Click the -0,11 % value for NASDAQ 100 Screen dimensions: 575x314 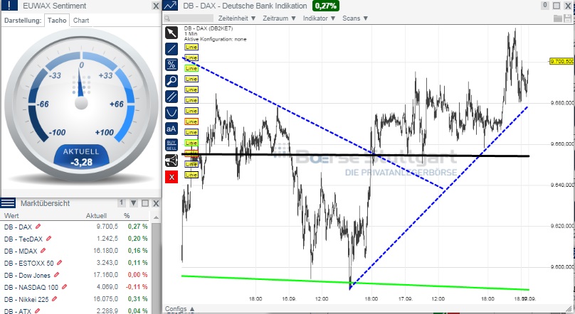click(137, 287)
